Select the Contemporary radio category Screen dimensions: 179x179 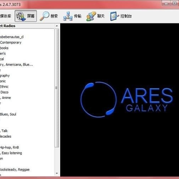[x=11, y=42]
